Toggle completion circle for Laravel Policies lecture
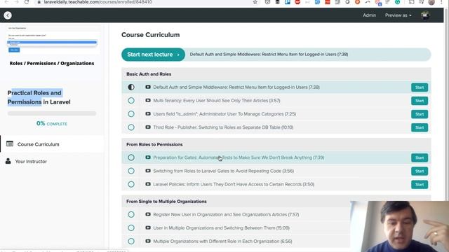The width and height of the screenshot is (449, 252). tap(131, 184)
